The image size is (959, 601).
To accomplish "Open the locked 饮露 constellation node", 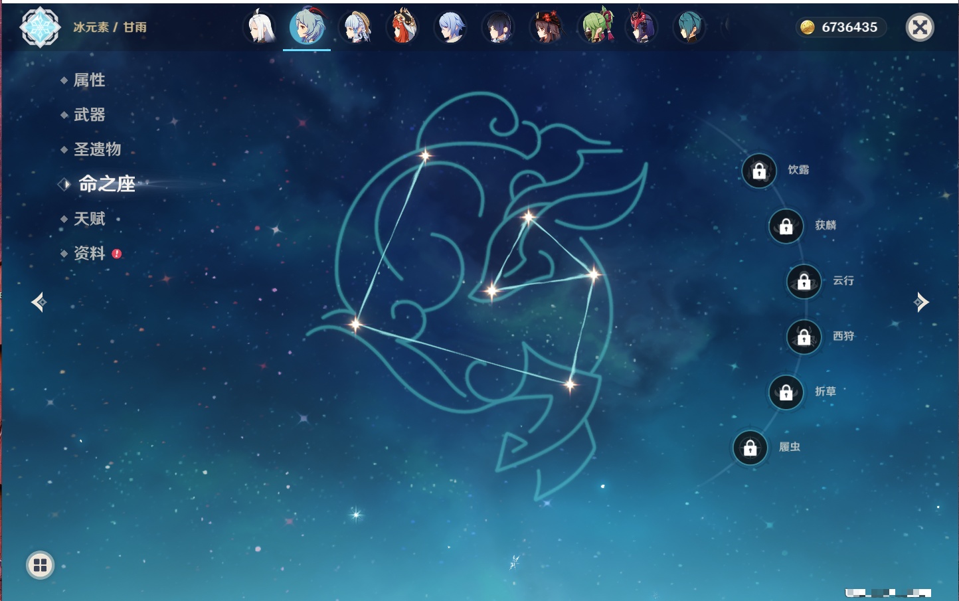I will (x=759, y=171).
